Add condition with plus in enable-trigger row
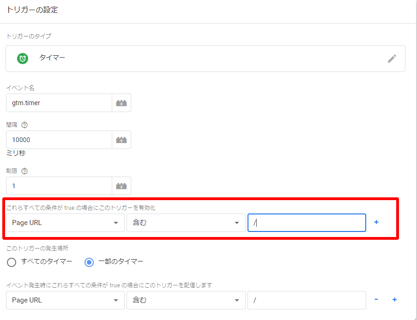This screenshot has width=417, height=320. click(x=376, y=222)
